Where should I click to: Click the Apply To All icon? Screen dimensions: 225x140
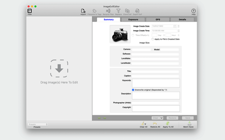coord(168,124)
